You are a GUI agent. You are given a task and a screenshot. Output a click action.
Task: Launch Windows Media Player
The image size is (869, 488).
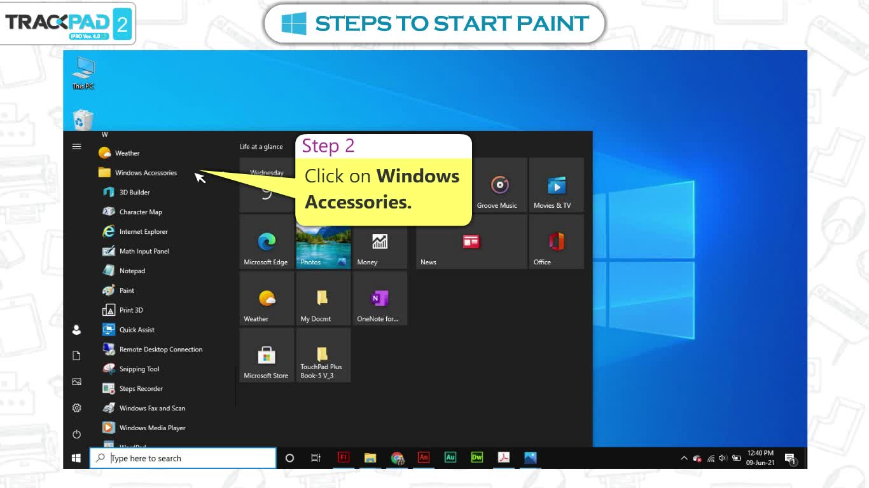pos(144,429)
